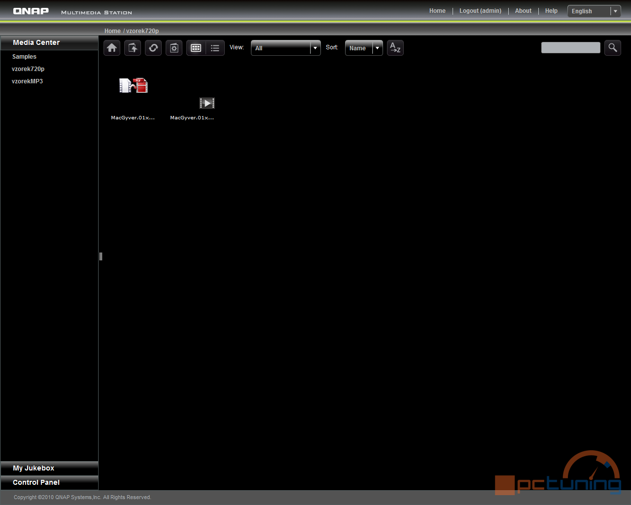This screenshot has width=631, height=505.
Task: Expand the My Jukebox panel
Action: coord(49,468)
